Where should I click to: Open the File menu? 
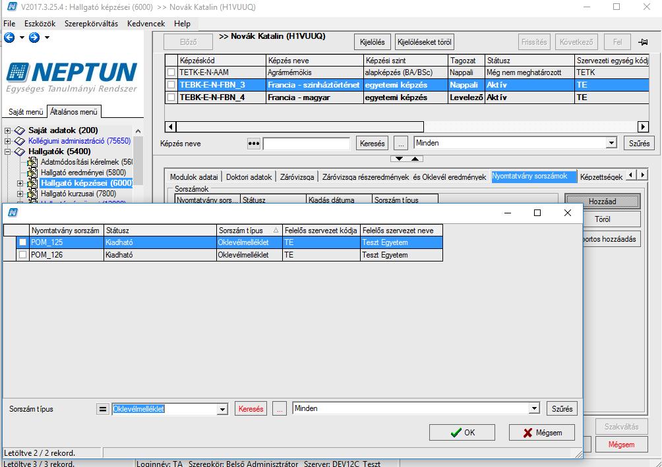(x=9, y=24)
